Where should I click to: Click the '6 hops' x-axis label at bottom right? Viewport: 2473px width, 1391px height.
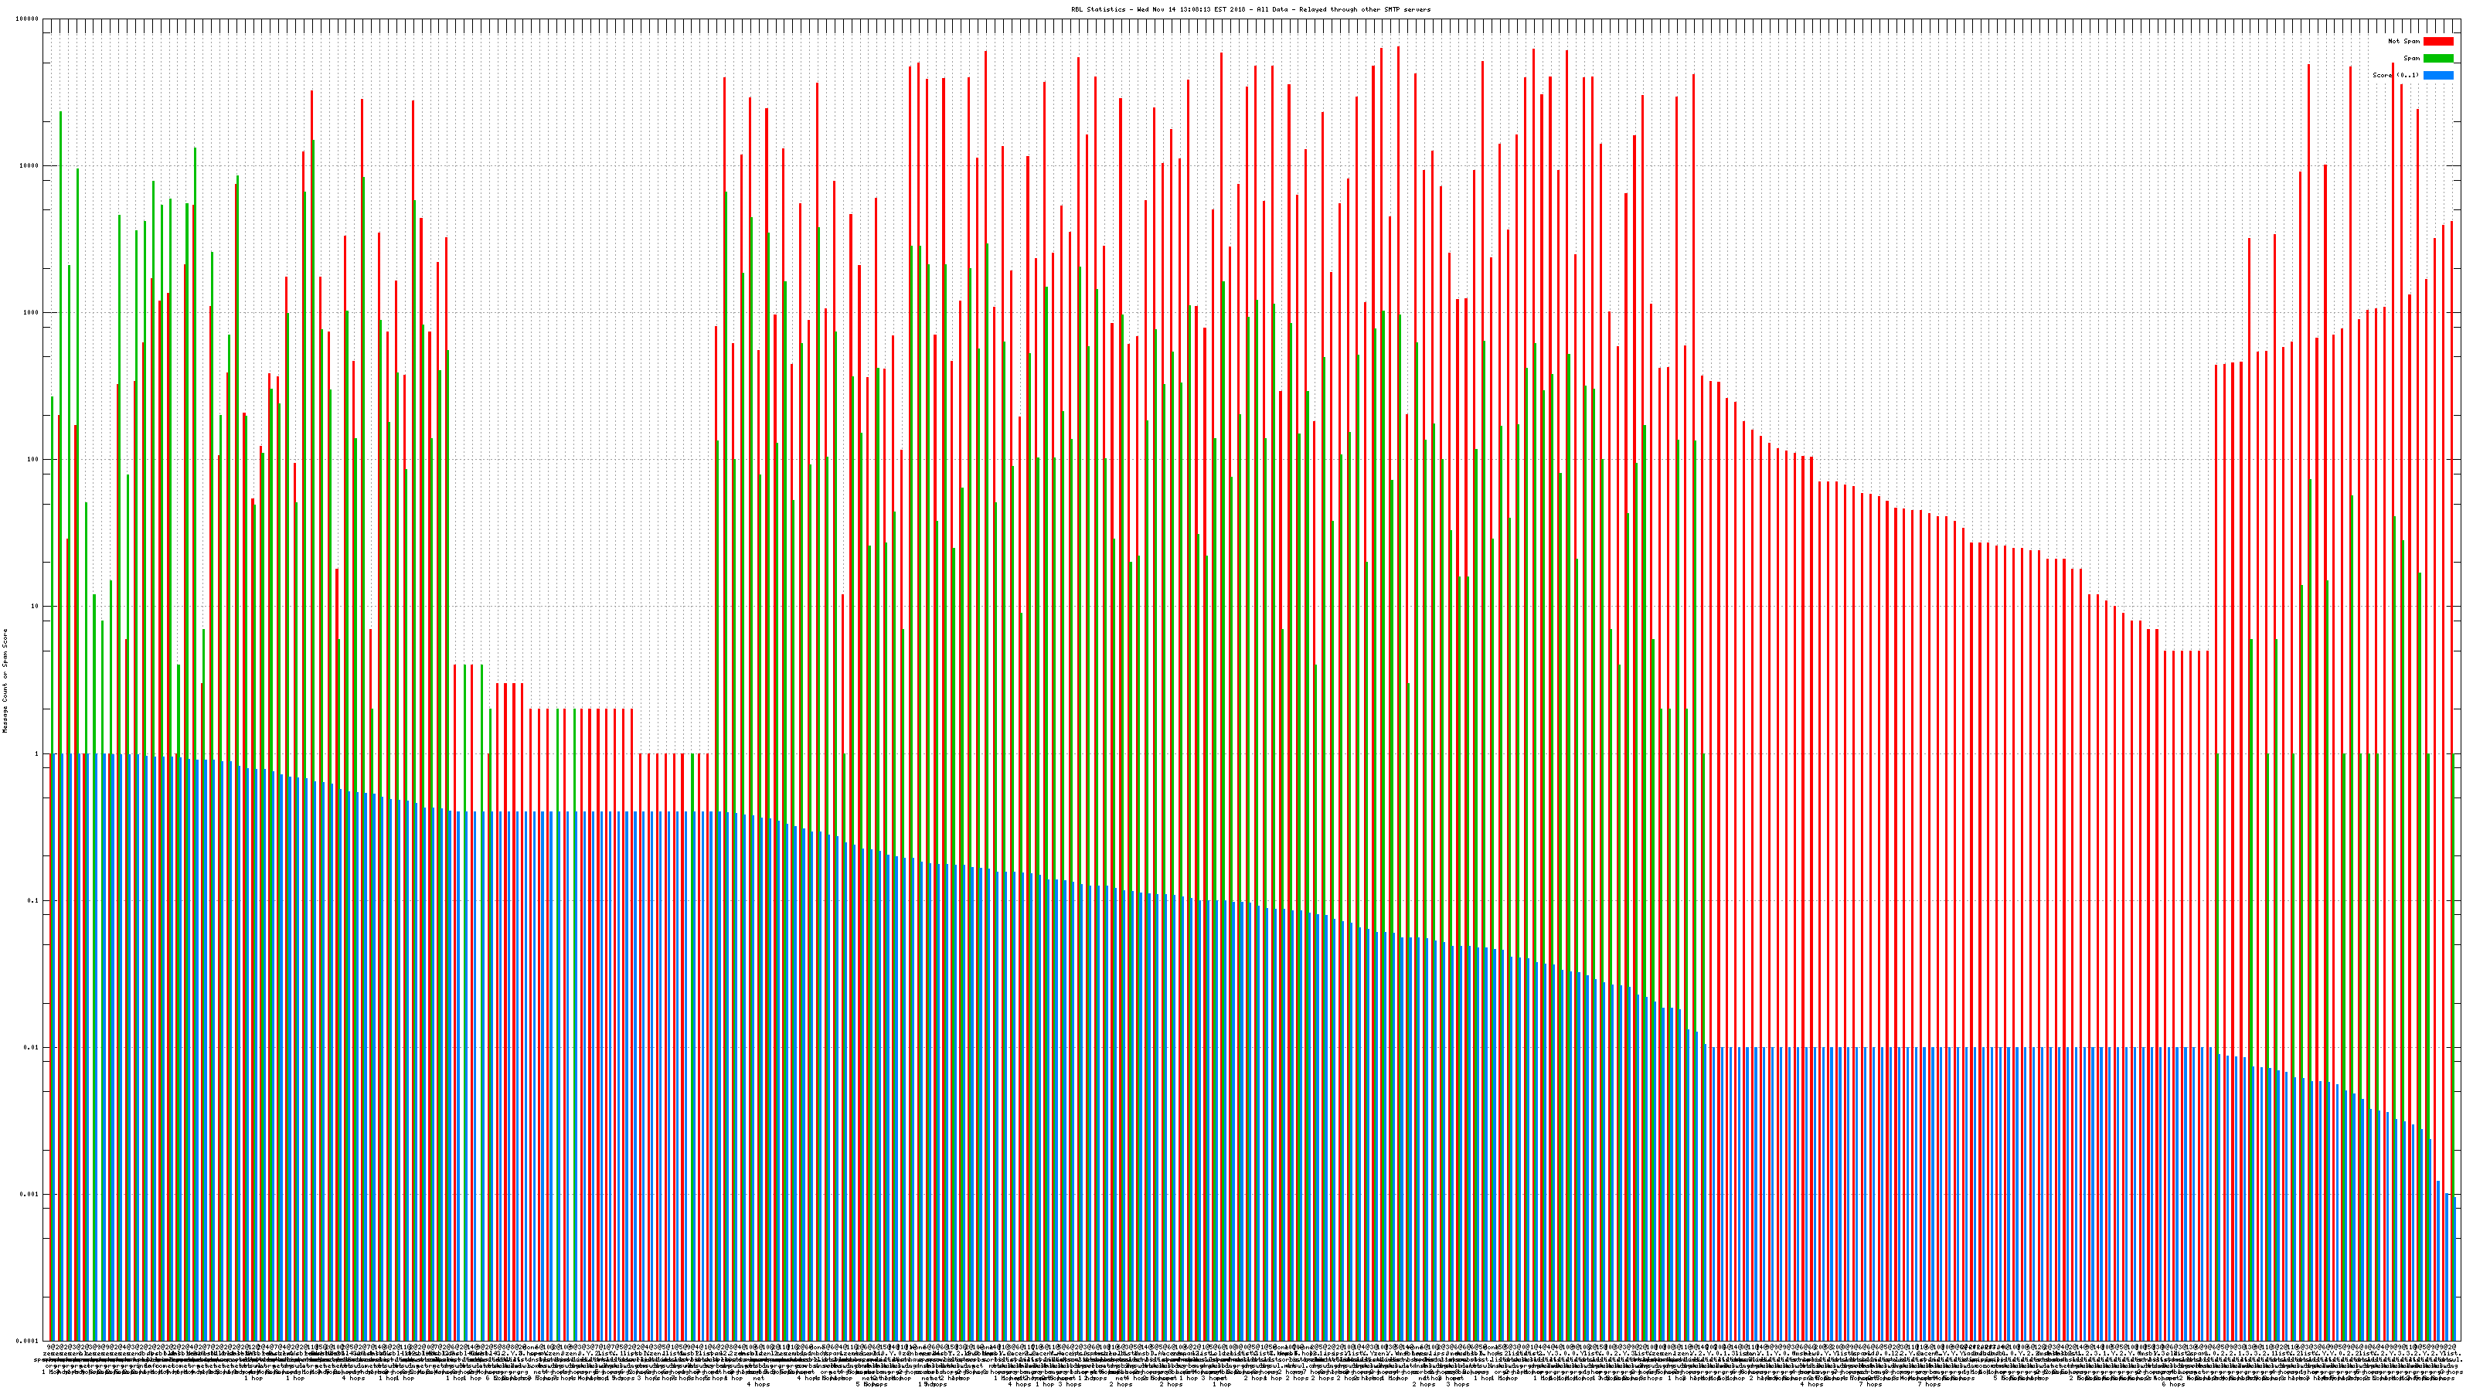[x=2172, y=1384]
